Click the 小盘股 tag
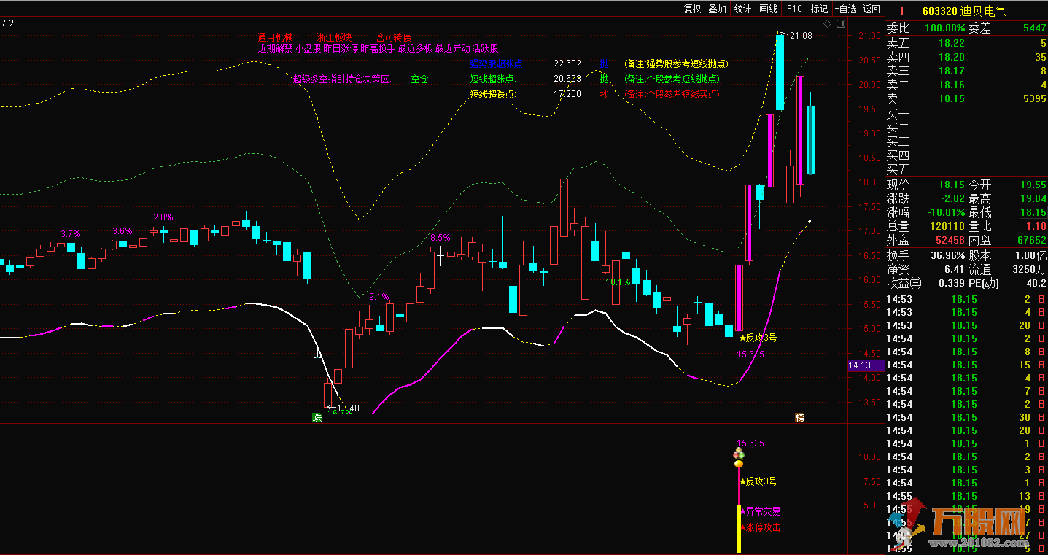 (308, 48)
